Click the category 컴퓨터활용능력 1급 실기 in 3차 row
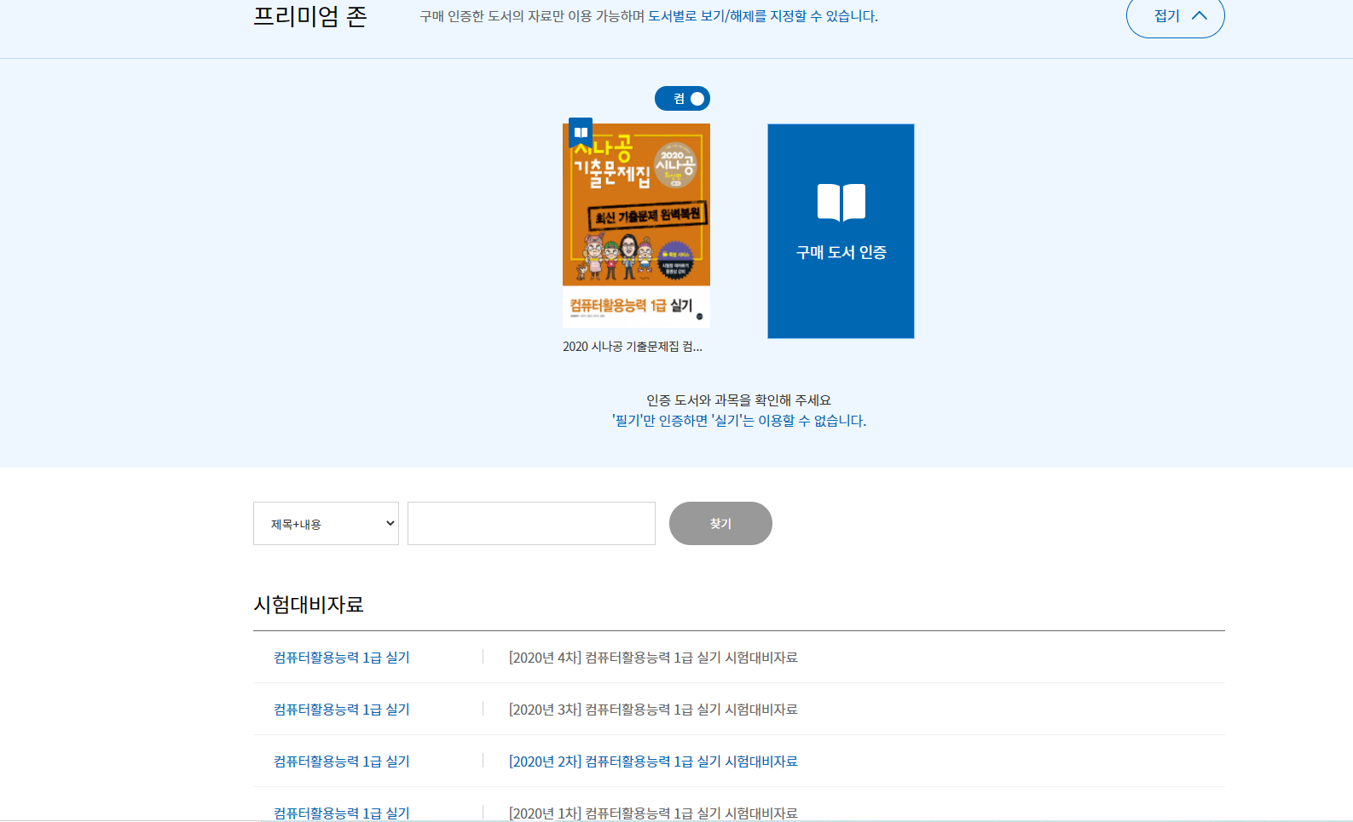 [342, 710]
